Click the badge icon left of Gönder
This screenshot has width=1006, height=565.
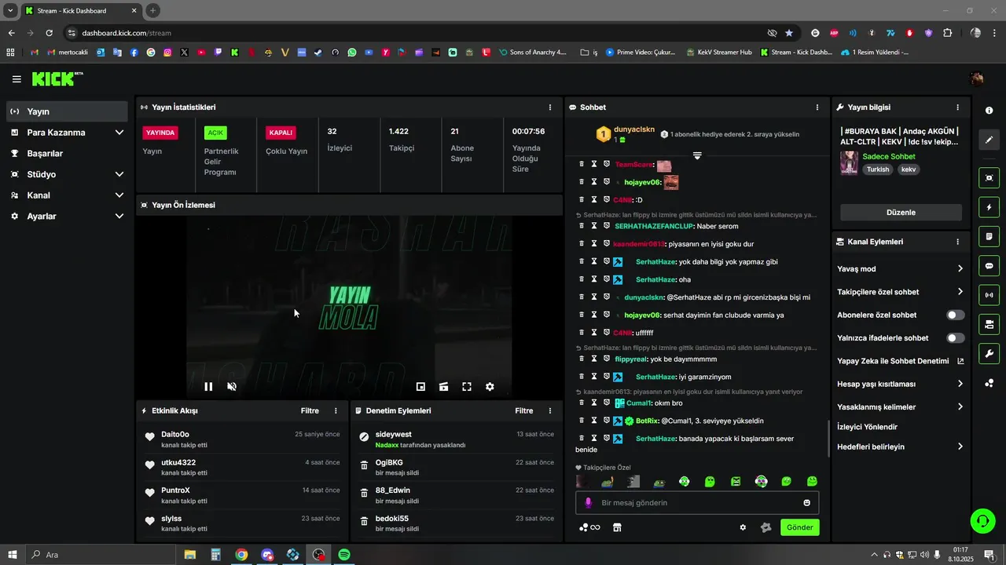pyautogui.click(x=766, y=527)
